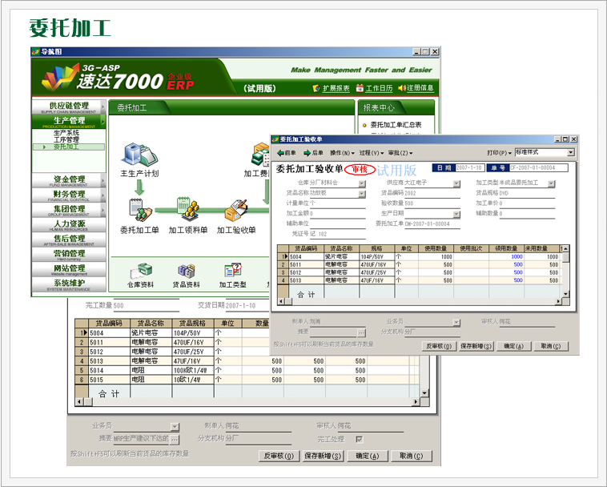
Task: Expand 业务员 dropdown in back 委托加工单 window
Action: point(175,427)
